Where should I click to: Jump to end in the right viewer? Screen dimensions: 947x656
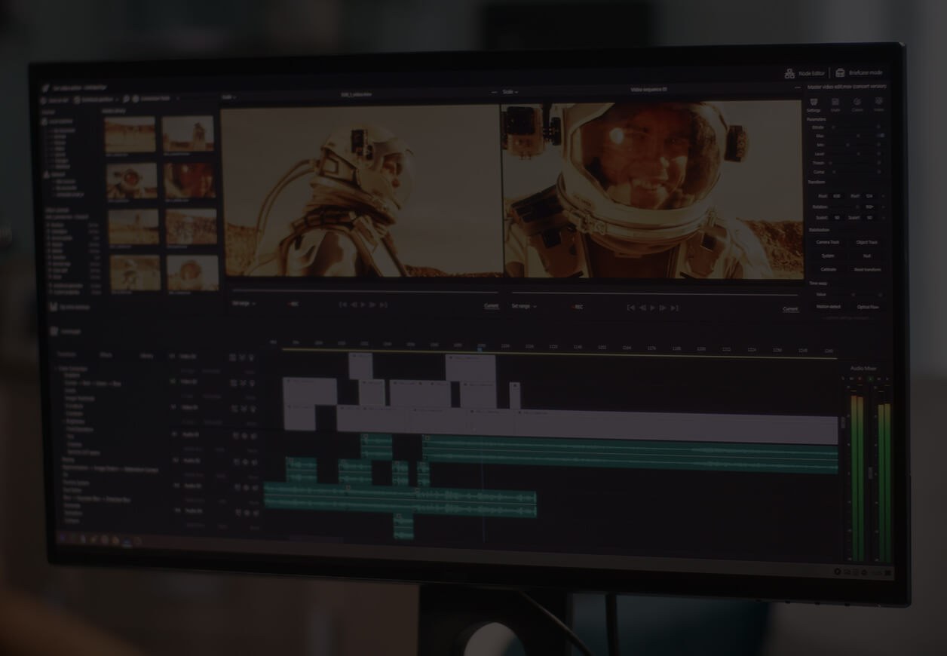pyautogui.click(x=675, y=308)
